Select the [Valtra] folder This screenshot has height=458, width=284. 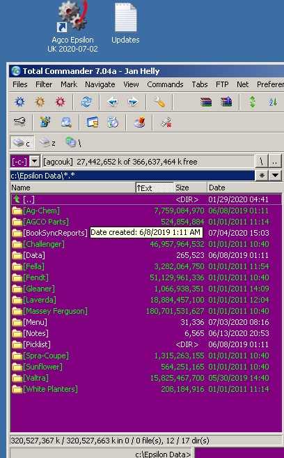pos(146,378)
